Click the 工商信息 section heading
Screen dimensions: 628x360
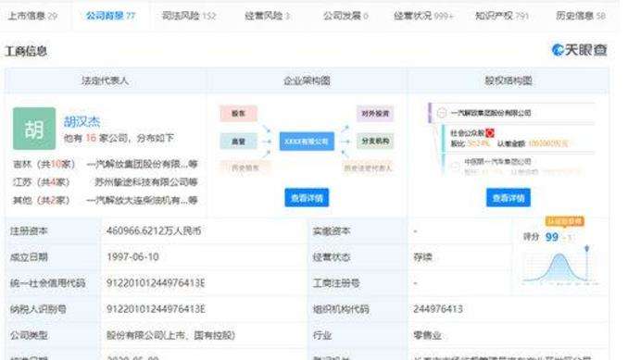point(26,51)
